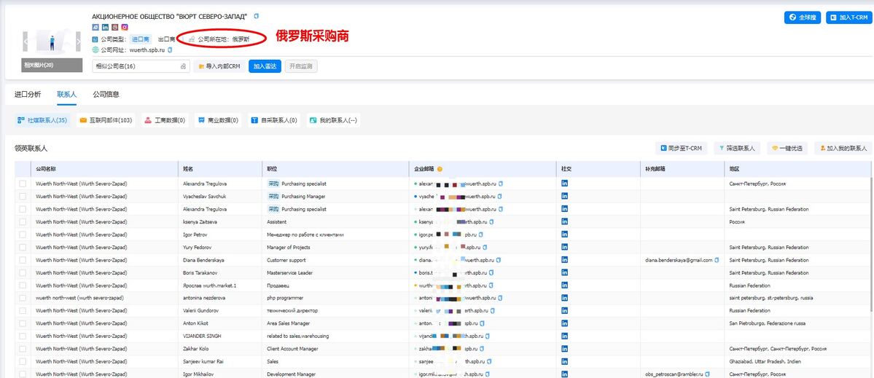Screen dimensions: 874x378
Task: Open LinkedIn icon for Sanjeev kumar Rai
Action: (x=564, y=361)
